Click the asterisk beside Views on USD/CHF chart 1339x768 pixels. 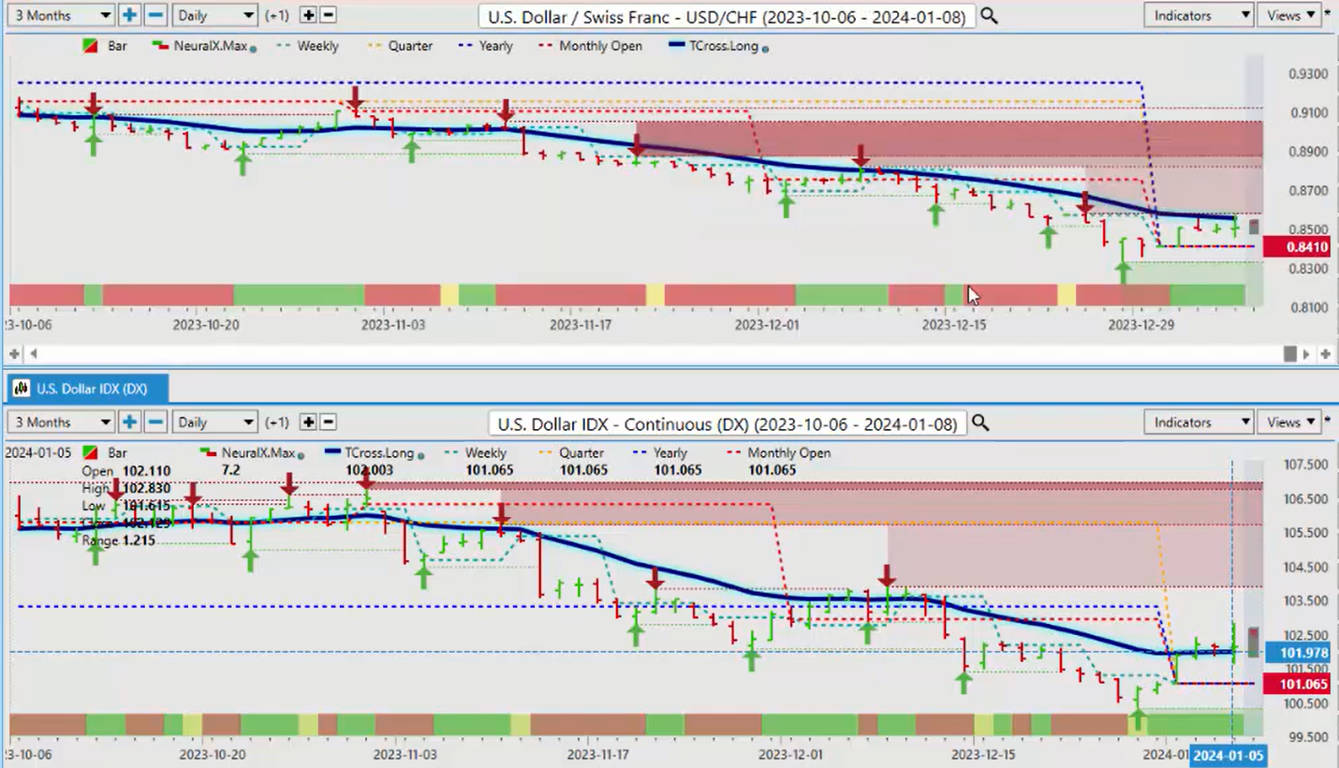(1327, 12)
